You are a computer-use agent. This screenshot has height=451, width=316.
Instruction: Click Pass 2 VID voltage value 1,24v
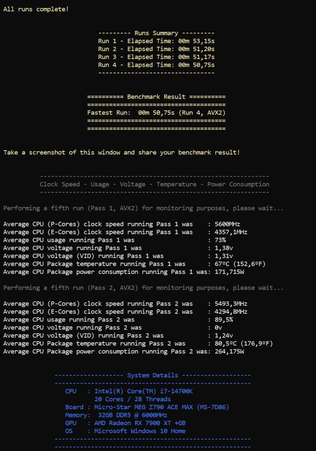click(x=224, y=336)
